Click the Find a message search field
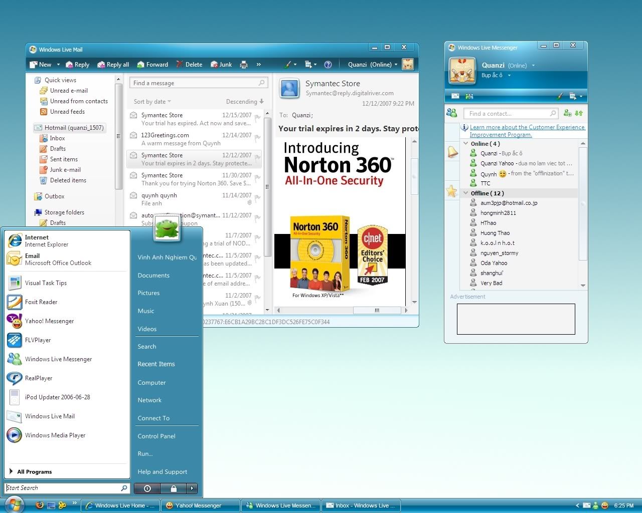This screenshot has width=642, height=513. coord(199,83)
